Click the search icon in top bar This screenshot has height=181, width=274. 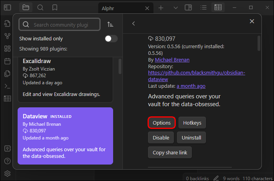[x=40, y=7]
